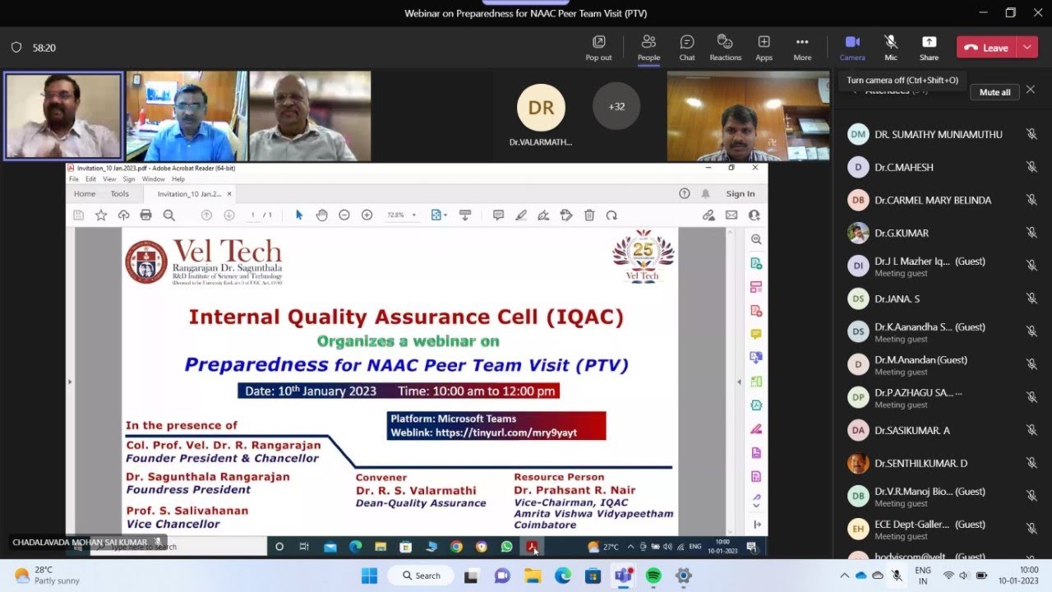Screen dimensions: 1052x592
Task: Click the page number input field
Action: [x=254, y=215]
